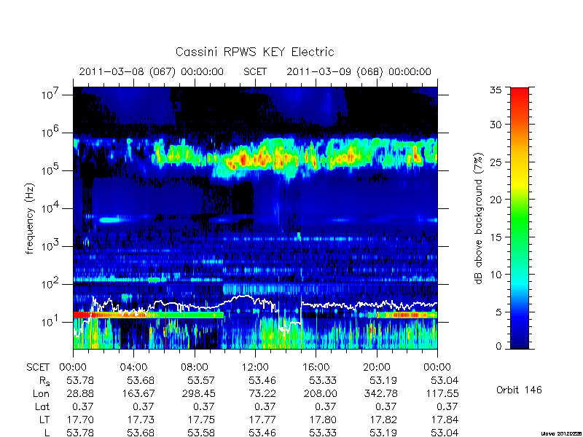
Task: Click the "Rs" row label
Action: (x=44, y=381)
